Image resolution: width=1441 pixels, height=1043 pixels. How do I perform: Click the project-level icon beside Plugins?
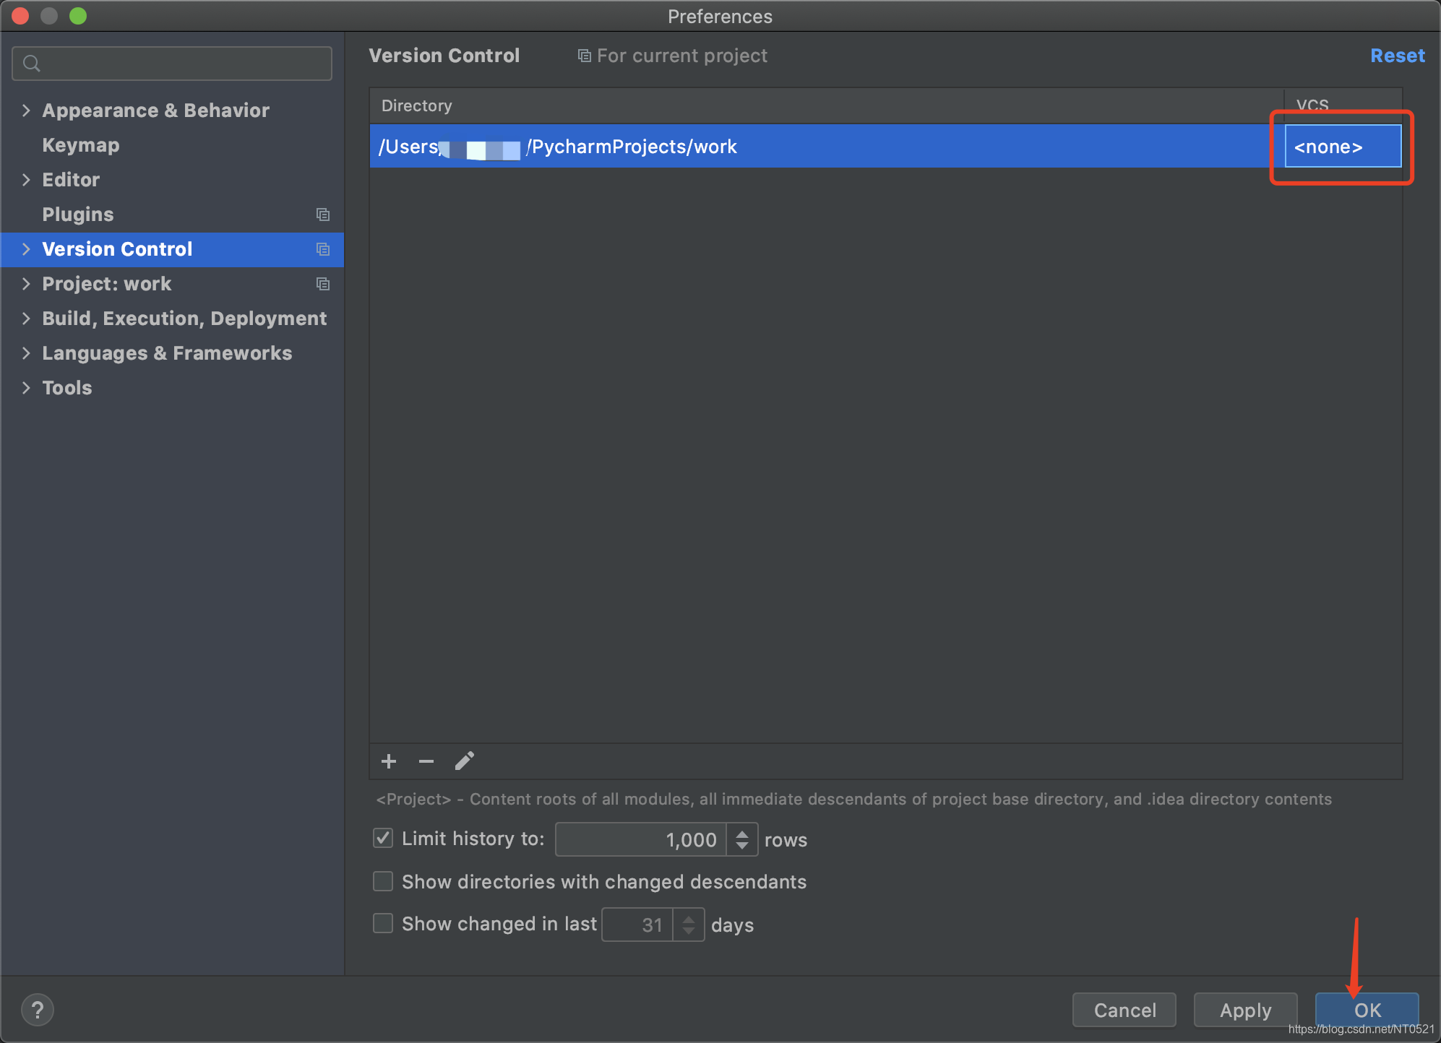coord(323,215)
